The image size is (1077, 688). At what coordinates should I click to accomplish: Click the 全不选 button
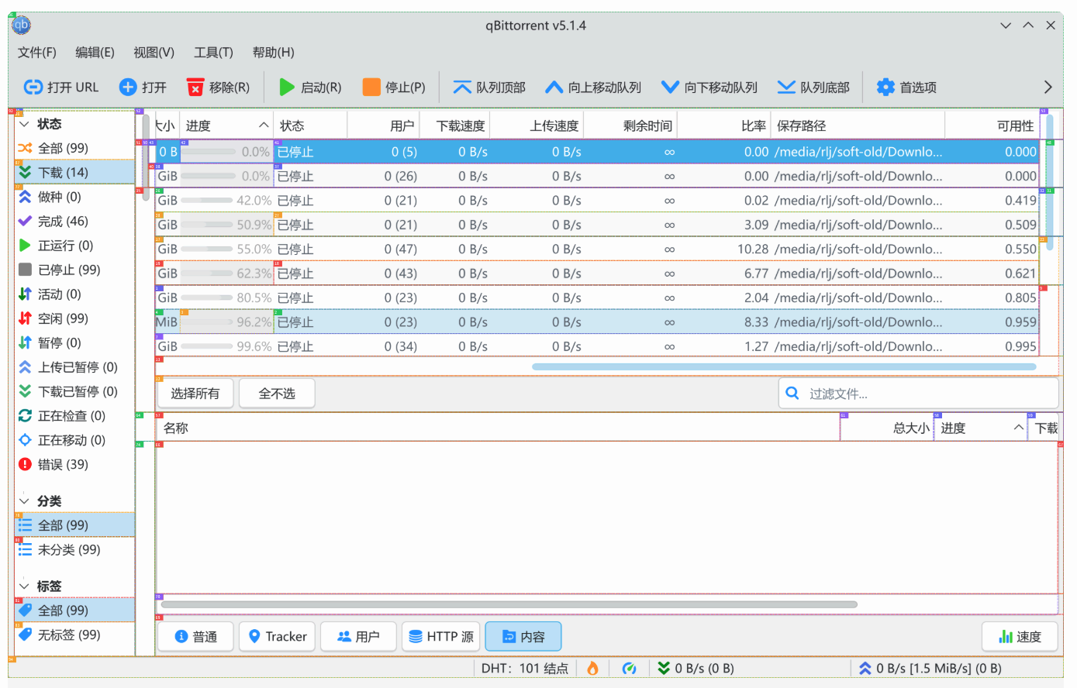(277, 394)
